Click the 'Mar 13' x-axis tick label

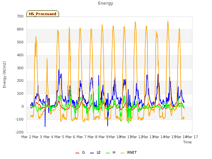tap(148, 137)
